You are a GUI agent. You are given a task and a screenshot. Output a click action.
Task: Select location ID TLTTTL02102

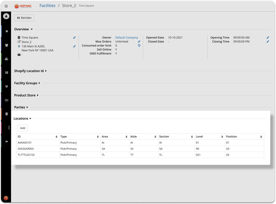point(26,155)
